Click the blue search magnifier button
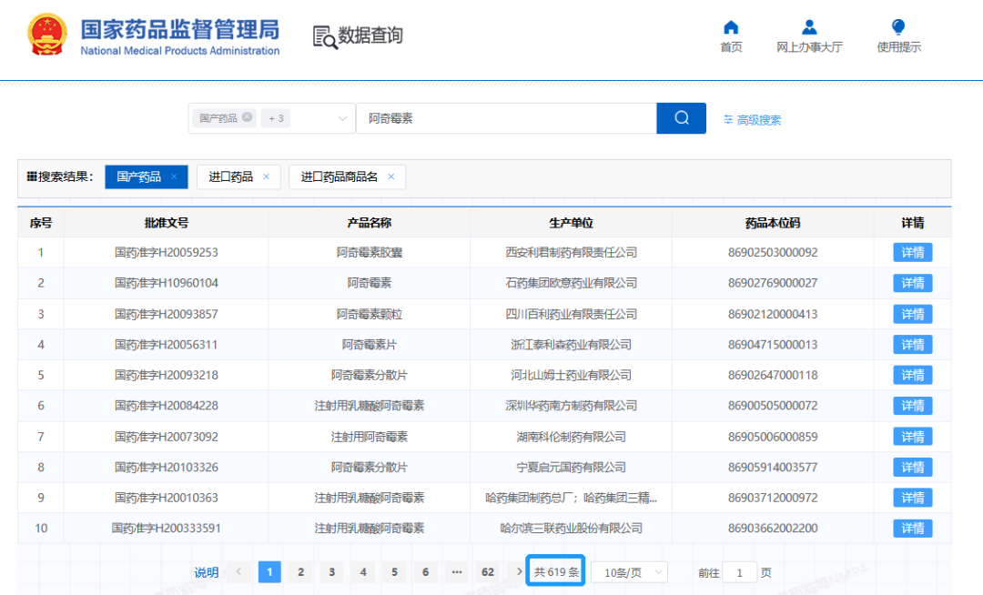Screen dimensions: 983x595 (x=681, y=118)
